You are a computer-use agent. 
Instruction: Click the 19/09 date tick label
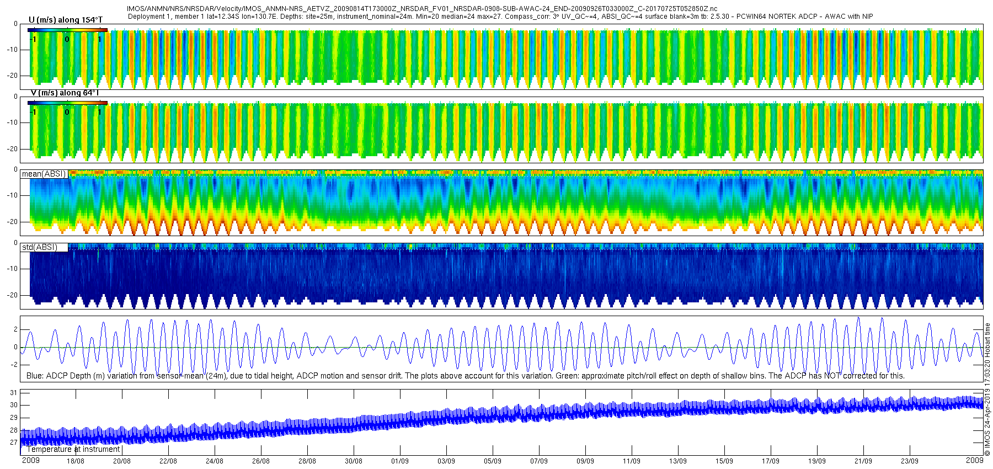coord(816,461)
